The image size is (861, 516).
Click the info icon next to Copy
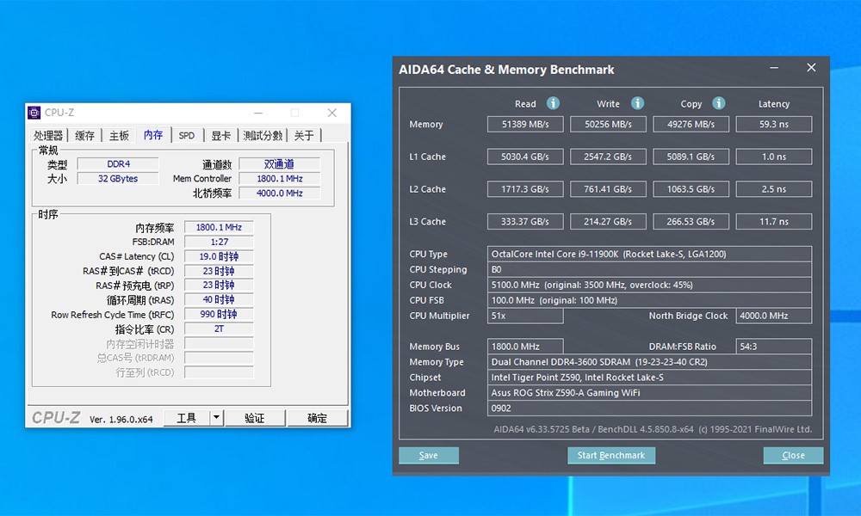coord(718,103)
